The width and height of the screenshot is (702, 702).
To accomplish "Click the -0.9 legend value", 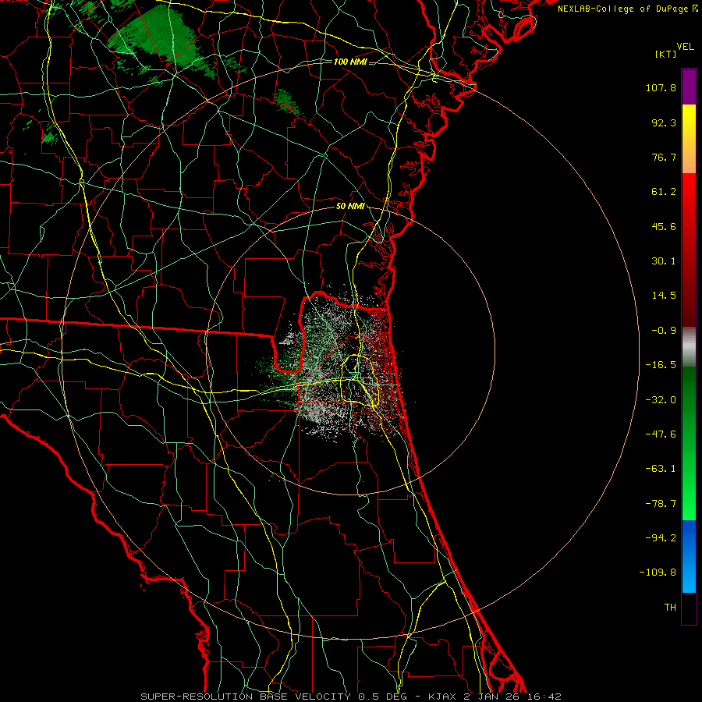I will point(664,331).
